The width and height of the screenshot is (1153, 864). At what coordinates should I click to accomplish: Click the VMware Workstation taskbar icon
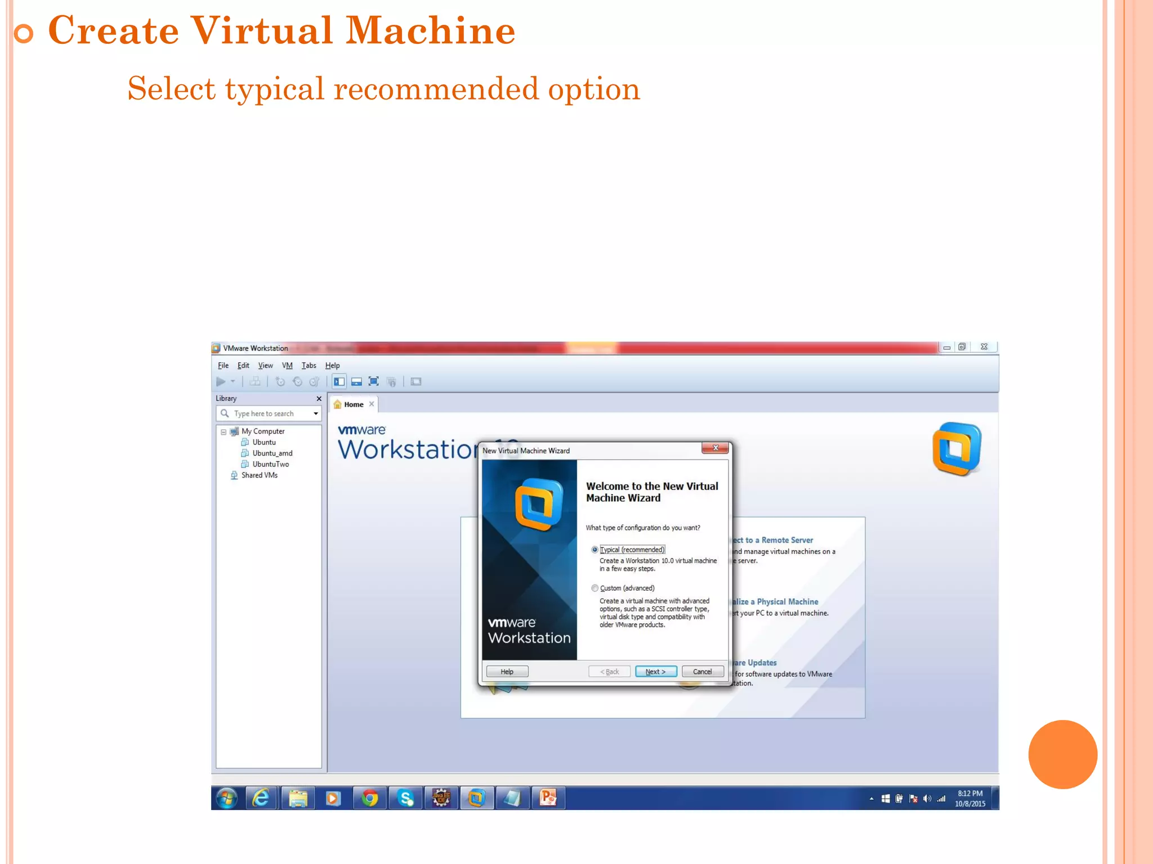click(477, 798)
